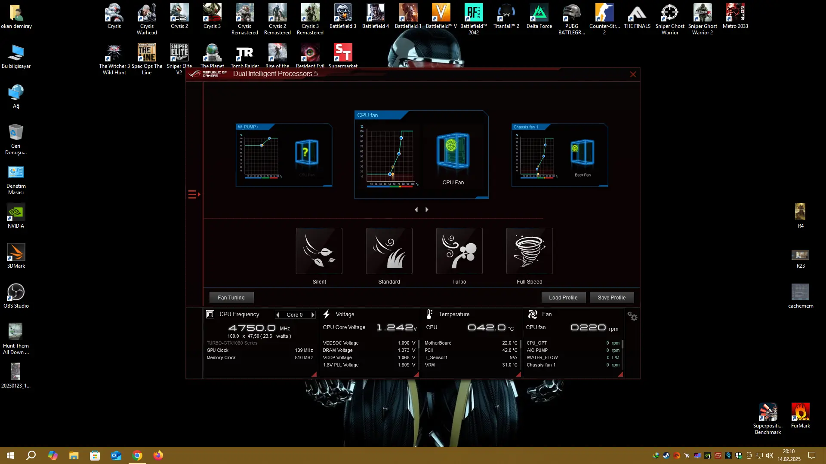Click the Fan monitor icon

(x=533, y=314)
